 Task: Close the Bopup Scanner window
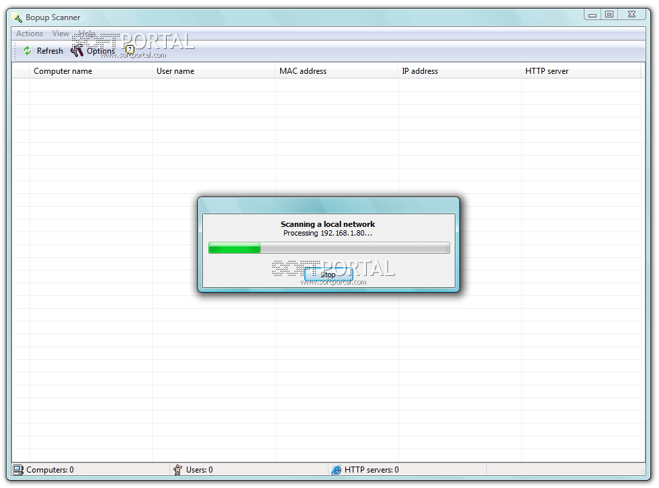(x=631, y=14)
